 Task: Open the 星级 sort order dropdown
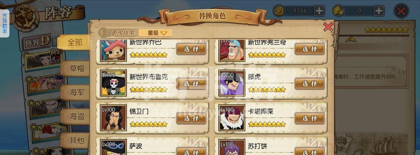pyautogui.click(x=155, y=33)
